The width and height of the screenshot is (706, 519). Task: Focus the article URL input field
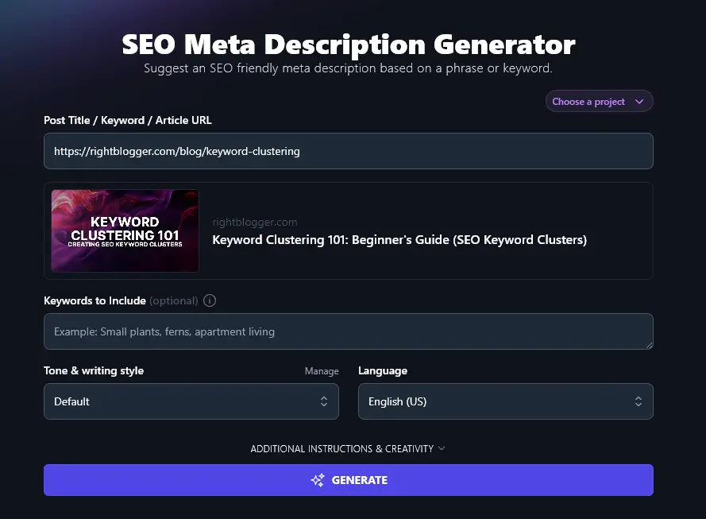(x=348, y=151)
